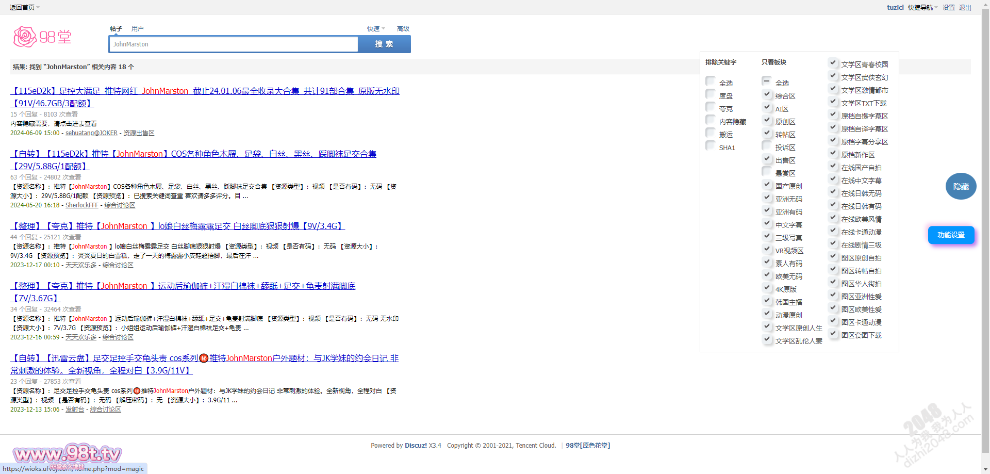The height and width of the screenshot is (474, 990).
Task: Open the 高级 advanced search link
Action: tap(403, 29)
